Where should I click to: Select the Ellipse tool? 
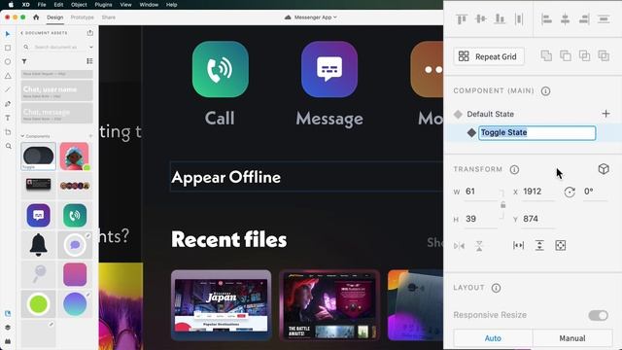8,62
